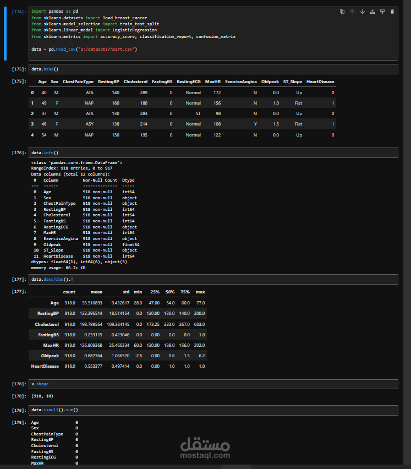Viewport: 411px width, 469px height.
Task: Click the MaxHR value 172 in row 0
Action: click(x=217, y=92)
